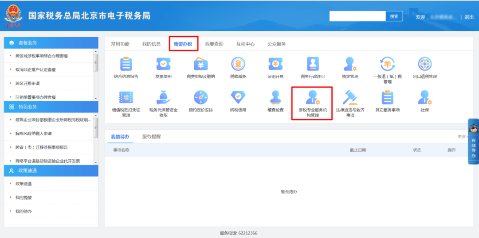Open 法律追责与救济事项 icon
The image size is (479, 238).
350,97
